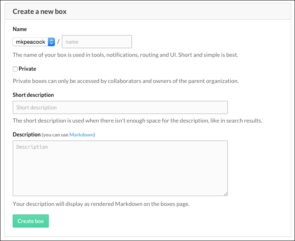Click the "you can use" text beside Description
The width and height of the screenshot is (295, 241).
click(x=56, y=135)
